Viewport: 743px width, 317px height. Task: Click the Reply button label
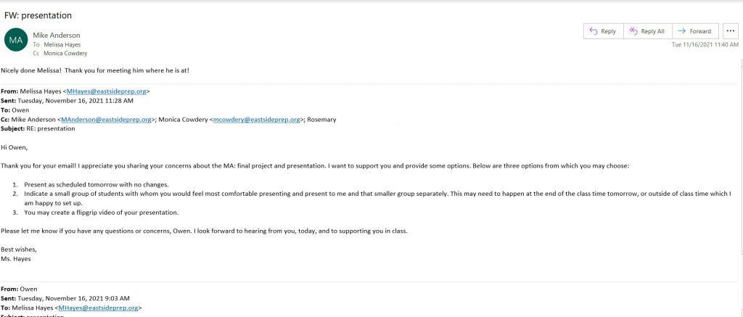click(609, 31)
